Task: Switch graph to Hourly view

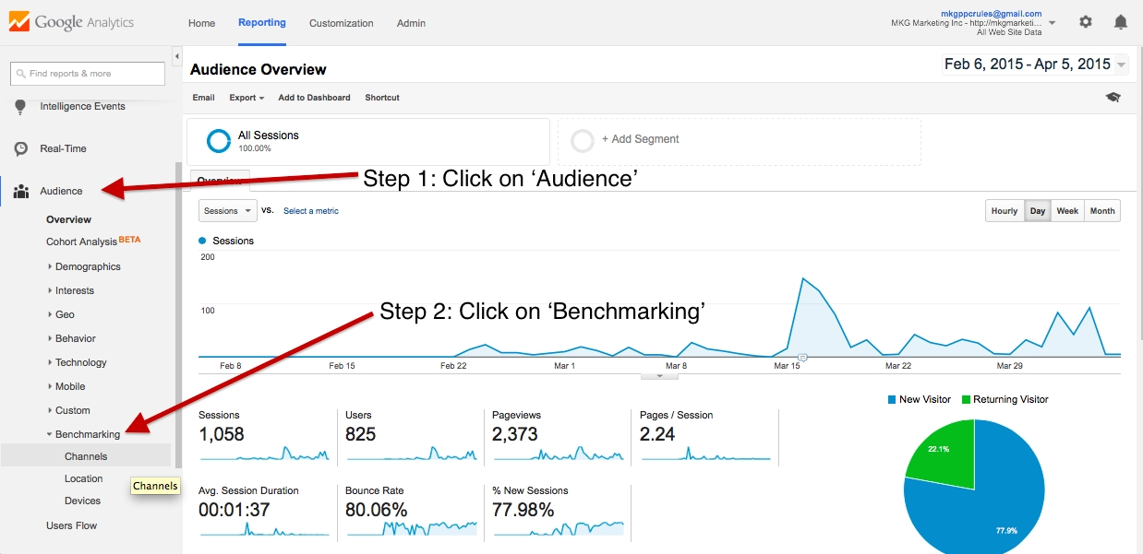Action: (x=1004, y=211)
